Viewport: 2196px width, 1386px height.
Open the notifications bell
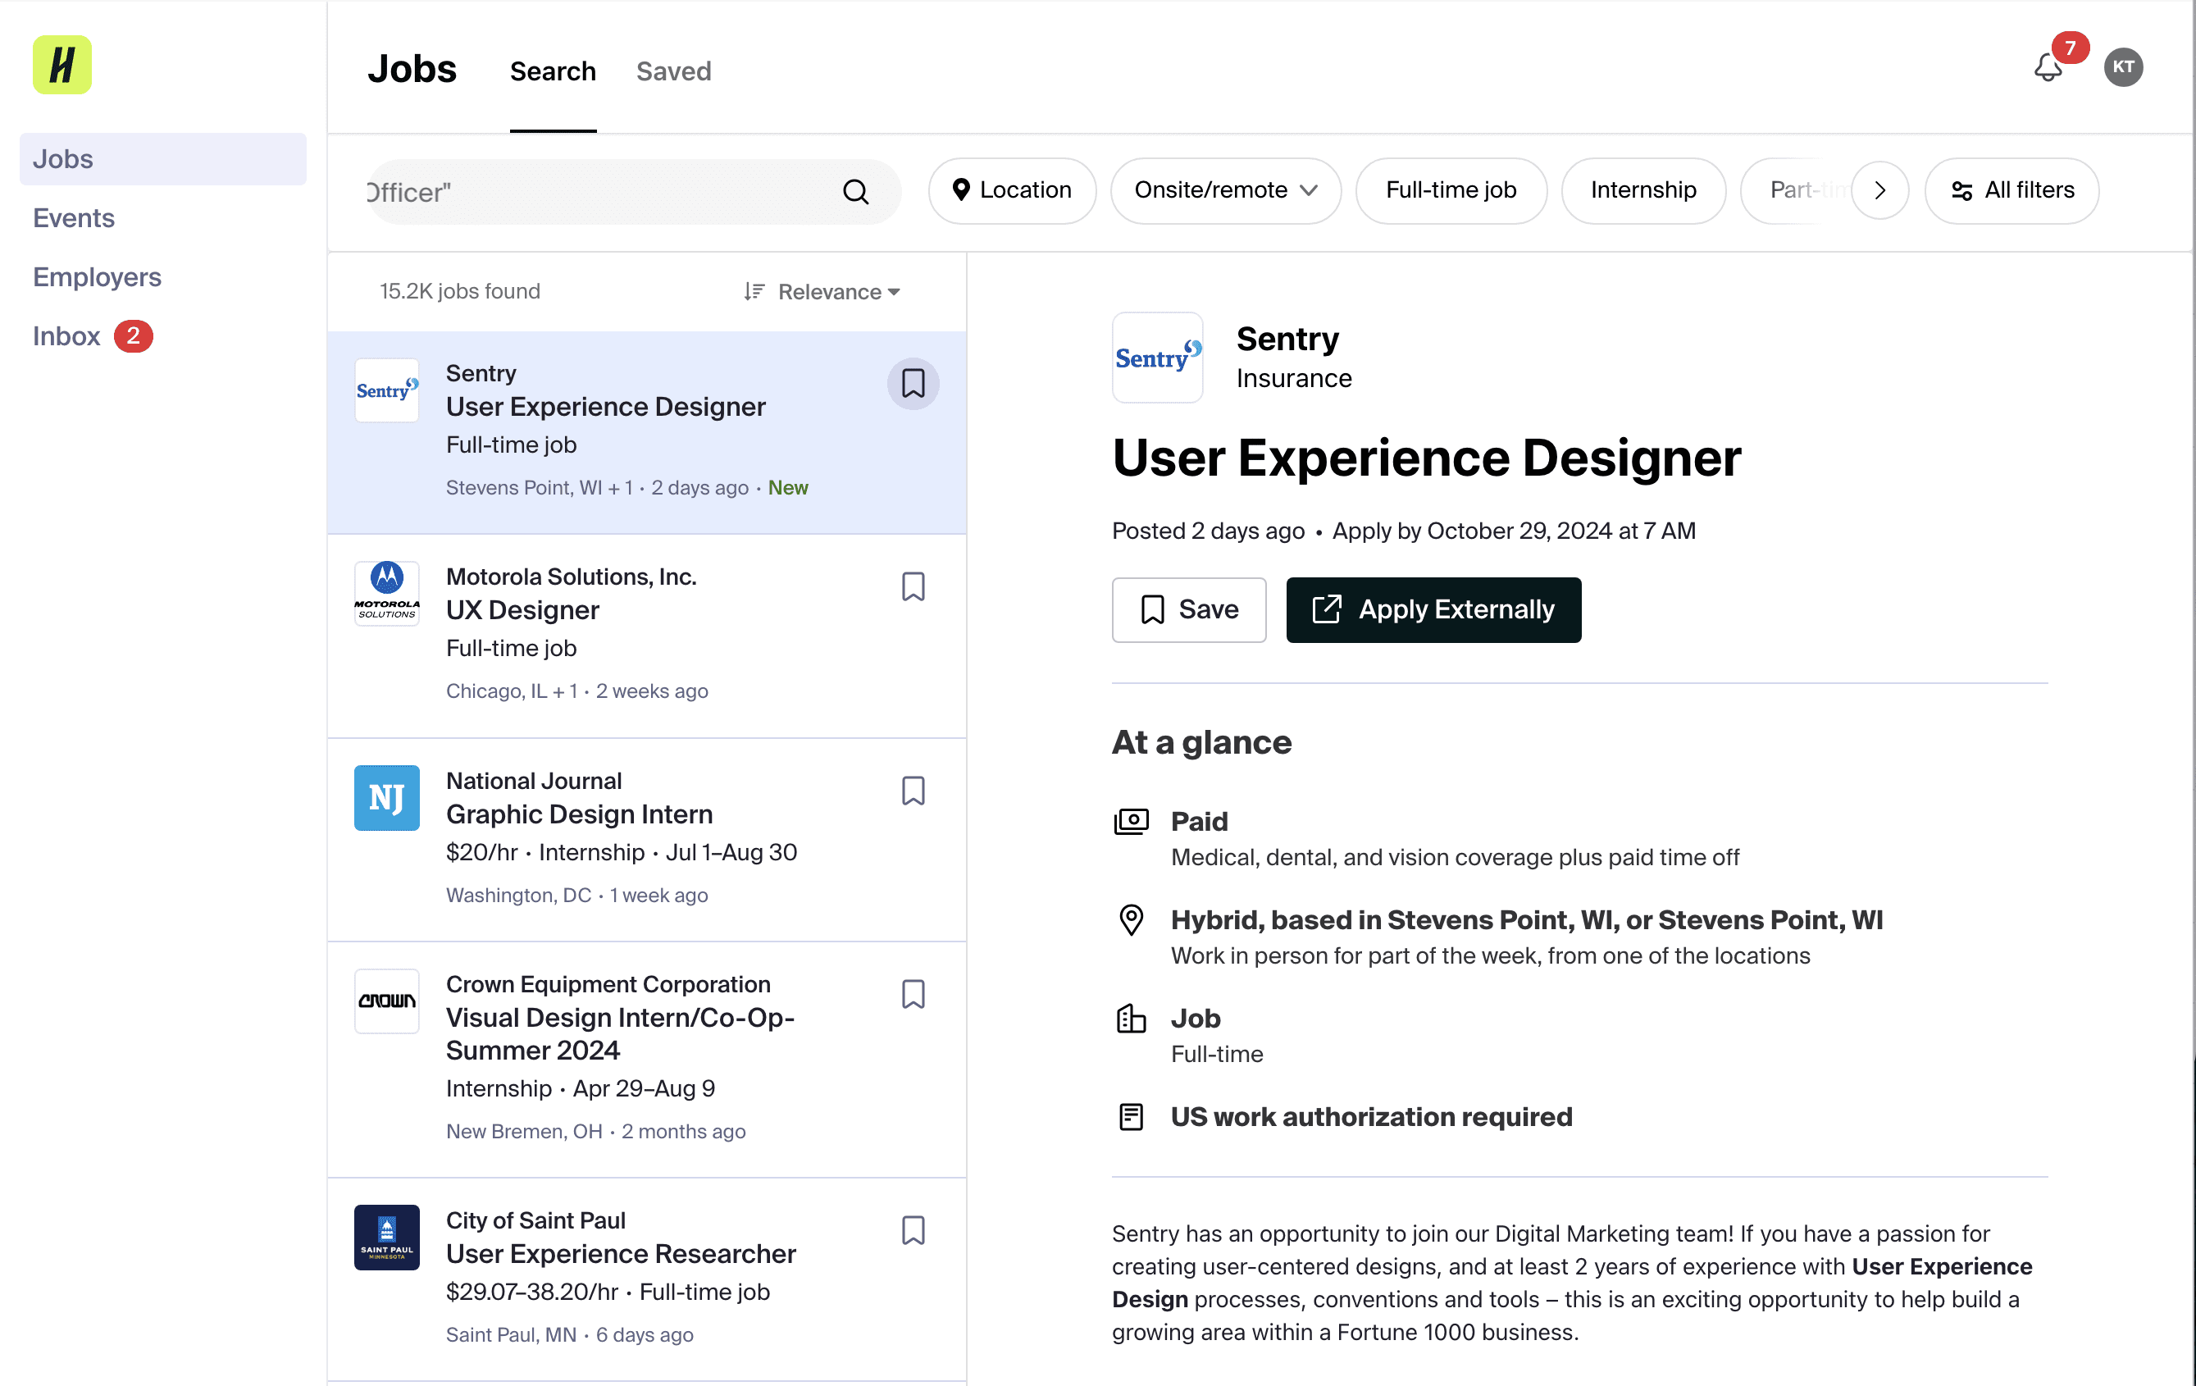[x=2048, y=67]
